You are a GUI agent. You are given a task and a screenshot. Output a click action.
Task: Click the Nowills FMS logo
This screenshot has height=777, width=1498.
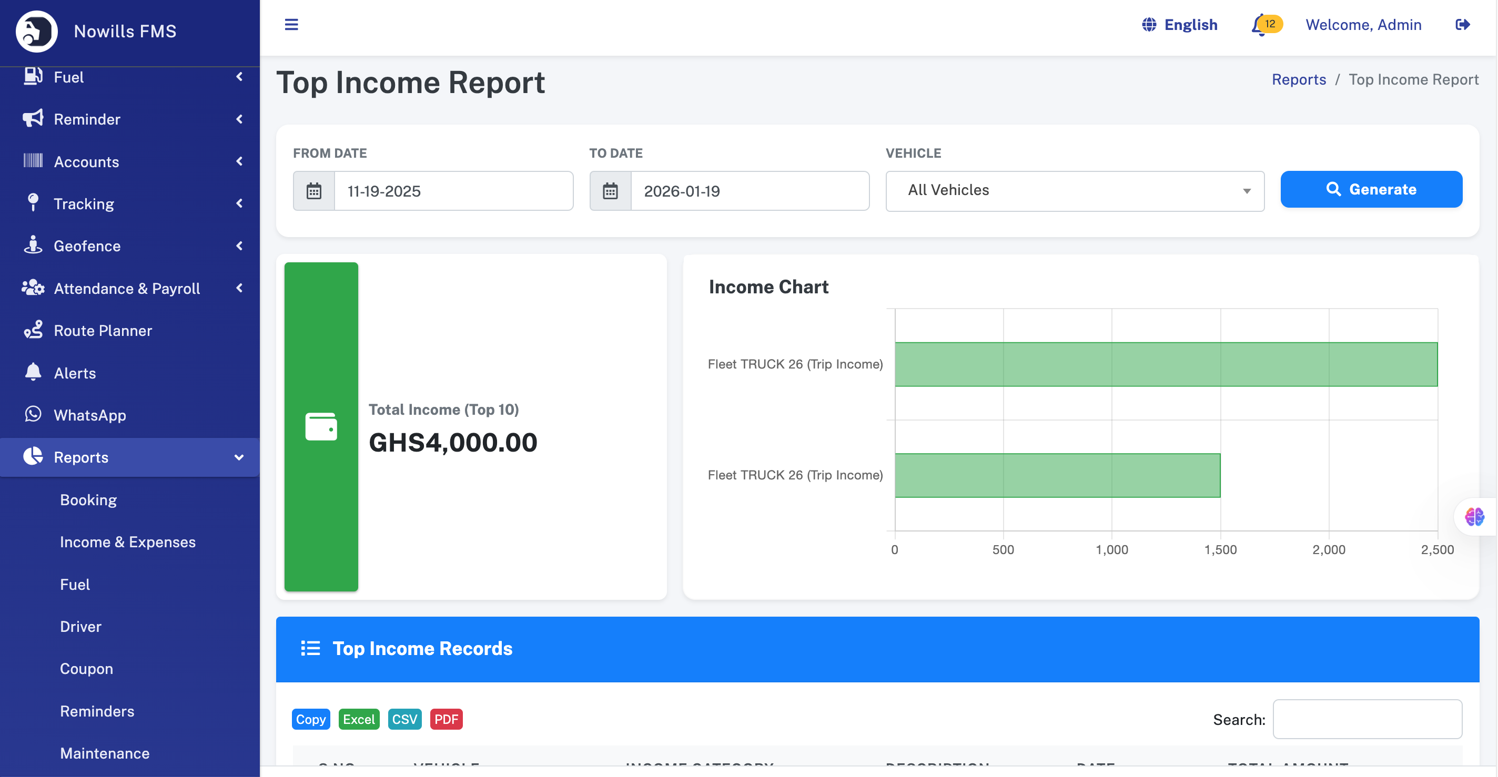(x=37, y=31)
